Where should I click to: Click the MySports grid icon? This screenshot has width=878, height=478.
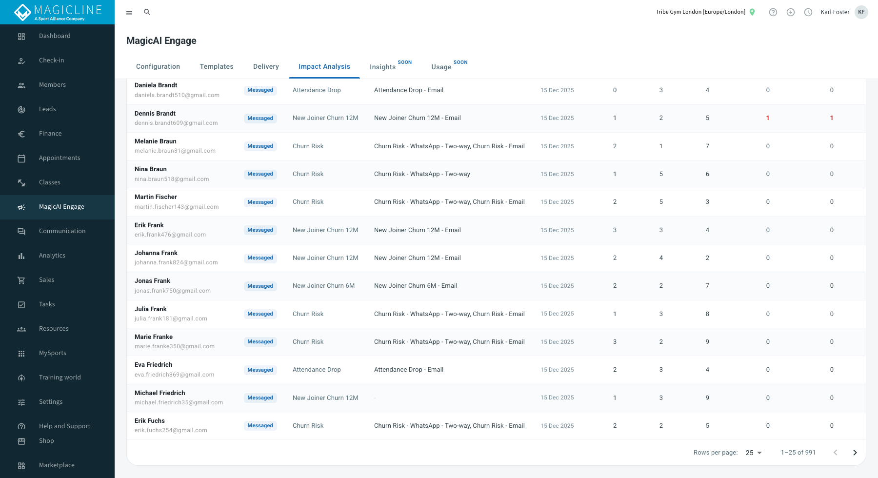pos(21,353)
